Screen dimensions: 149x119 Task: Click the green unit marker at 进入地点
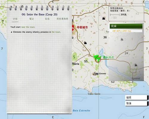(x=98, y=59)
